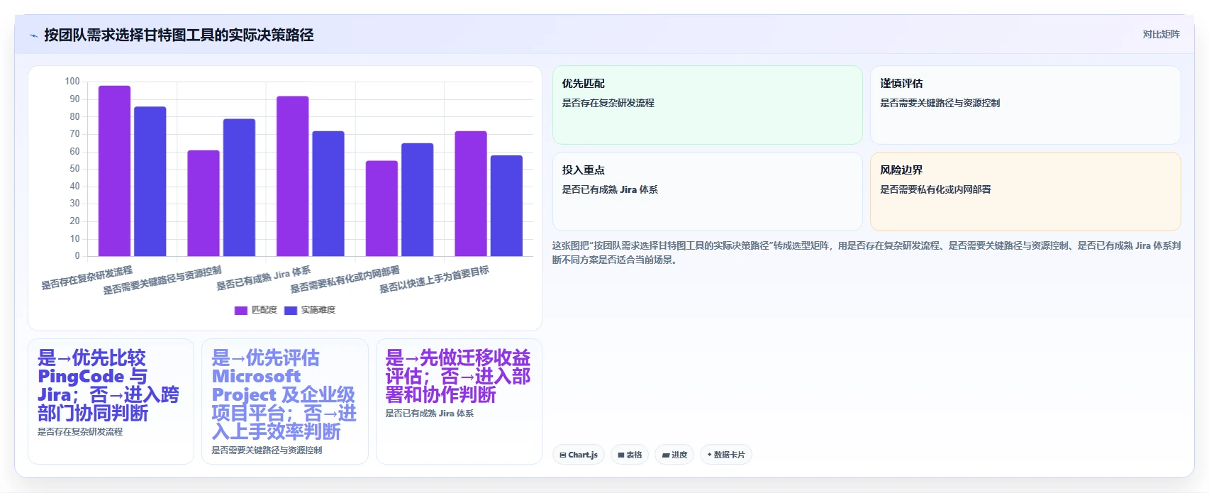This screenshot has width=1209, height=493.
Task: Select the header title 按团队需求选择甘特图工具的实际决策路径
Action: coord(179,35)
